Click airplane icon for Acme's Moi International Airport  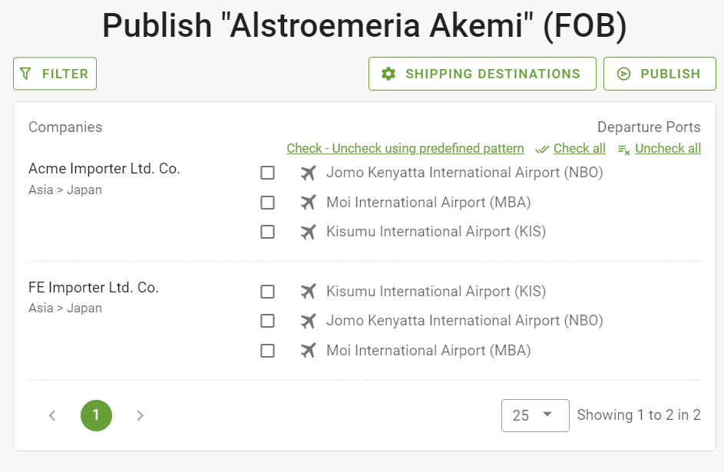pos(308,203)
